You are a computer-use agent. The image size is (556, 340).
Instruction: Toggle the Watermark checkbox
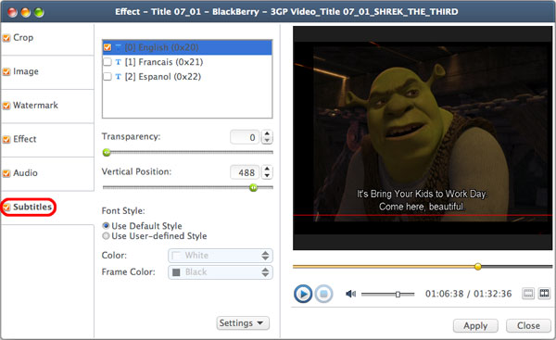coord(6,106)
